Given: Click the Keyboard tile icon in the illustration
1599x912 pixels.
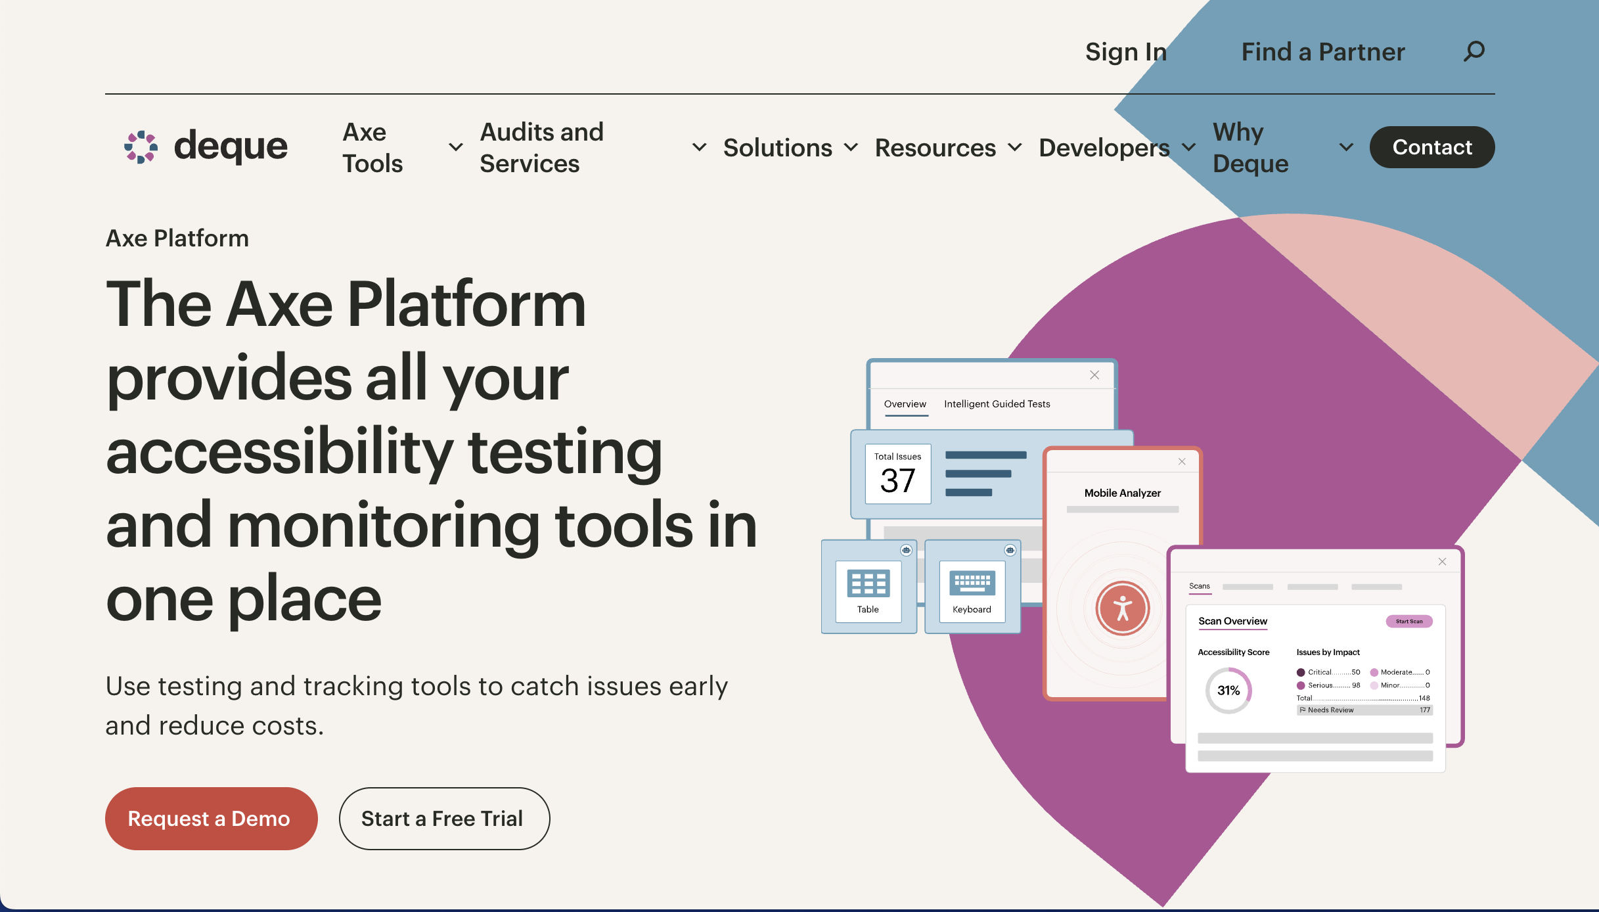Looking at the screenshot, I should point(972,583).
